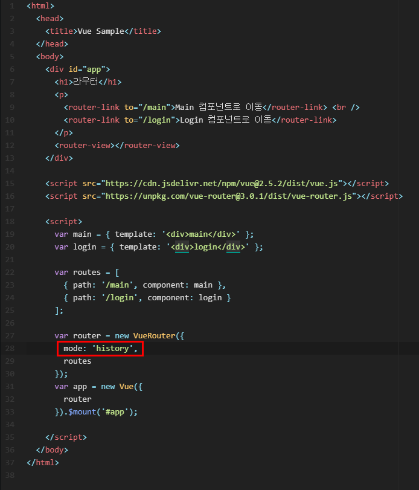Click the to="/login" attribute value
This screenshot has width=419, height=490.
(150, 120)
